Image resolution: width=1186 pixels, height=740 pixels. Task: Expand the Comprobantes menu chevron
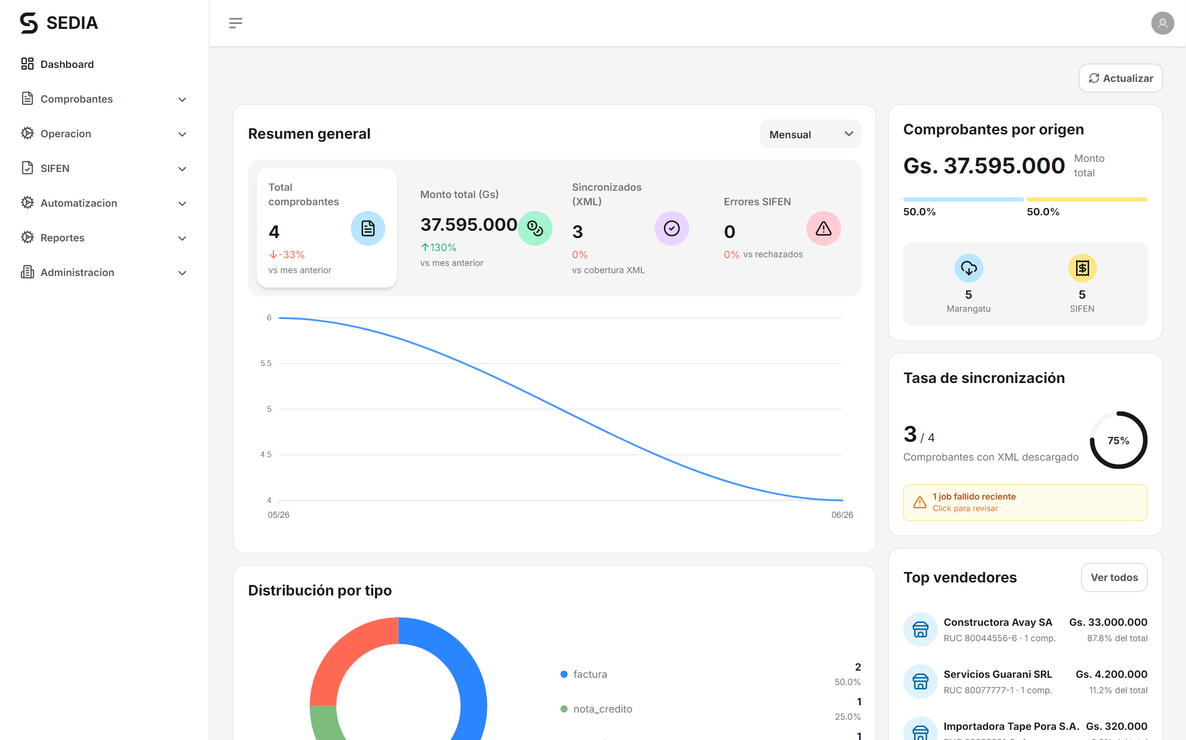tap(182, 99)
